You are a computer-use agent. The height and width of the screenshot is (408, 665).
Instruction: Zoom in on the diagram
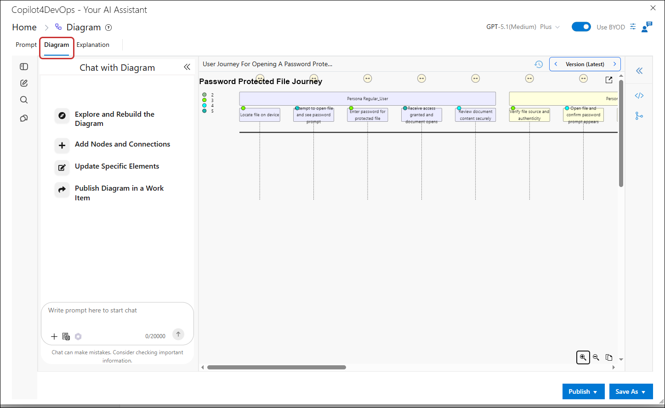(x=583, y=357)
